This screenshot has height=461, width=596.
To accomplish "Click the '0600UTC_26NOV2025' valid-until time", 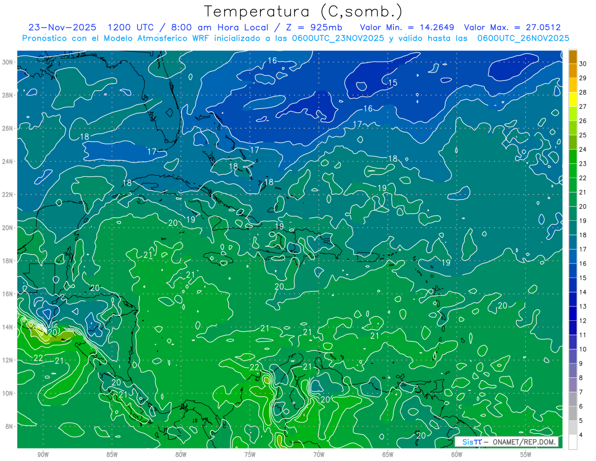I will [523, 38].
